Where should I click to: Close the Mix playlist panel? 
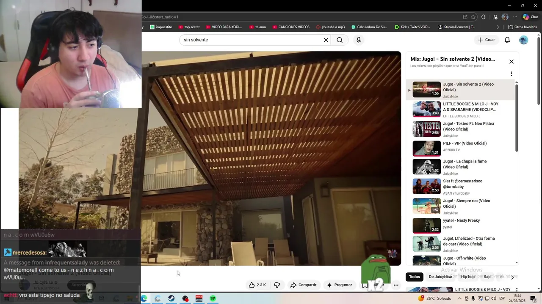point(512,62)
